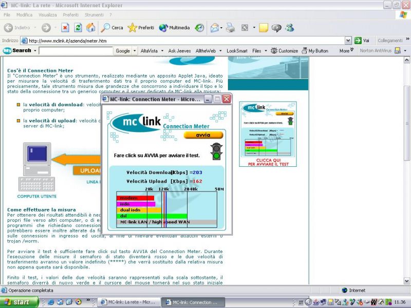Refresh the page using the green arrows icon
Image resolution: width=411 pixels, height=308 pixels.
tap(78, 28)
